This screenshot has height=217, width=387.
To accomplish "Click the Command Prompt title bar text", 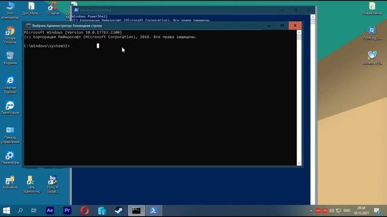I will [67, 25].
